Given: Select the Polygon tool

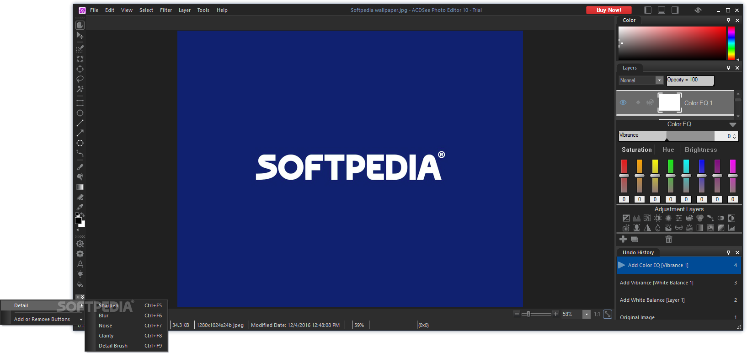Looking at the screenshot, I should [80, 143].
